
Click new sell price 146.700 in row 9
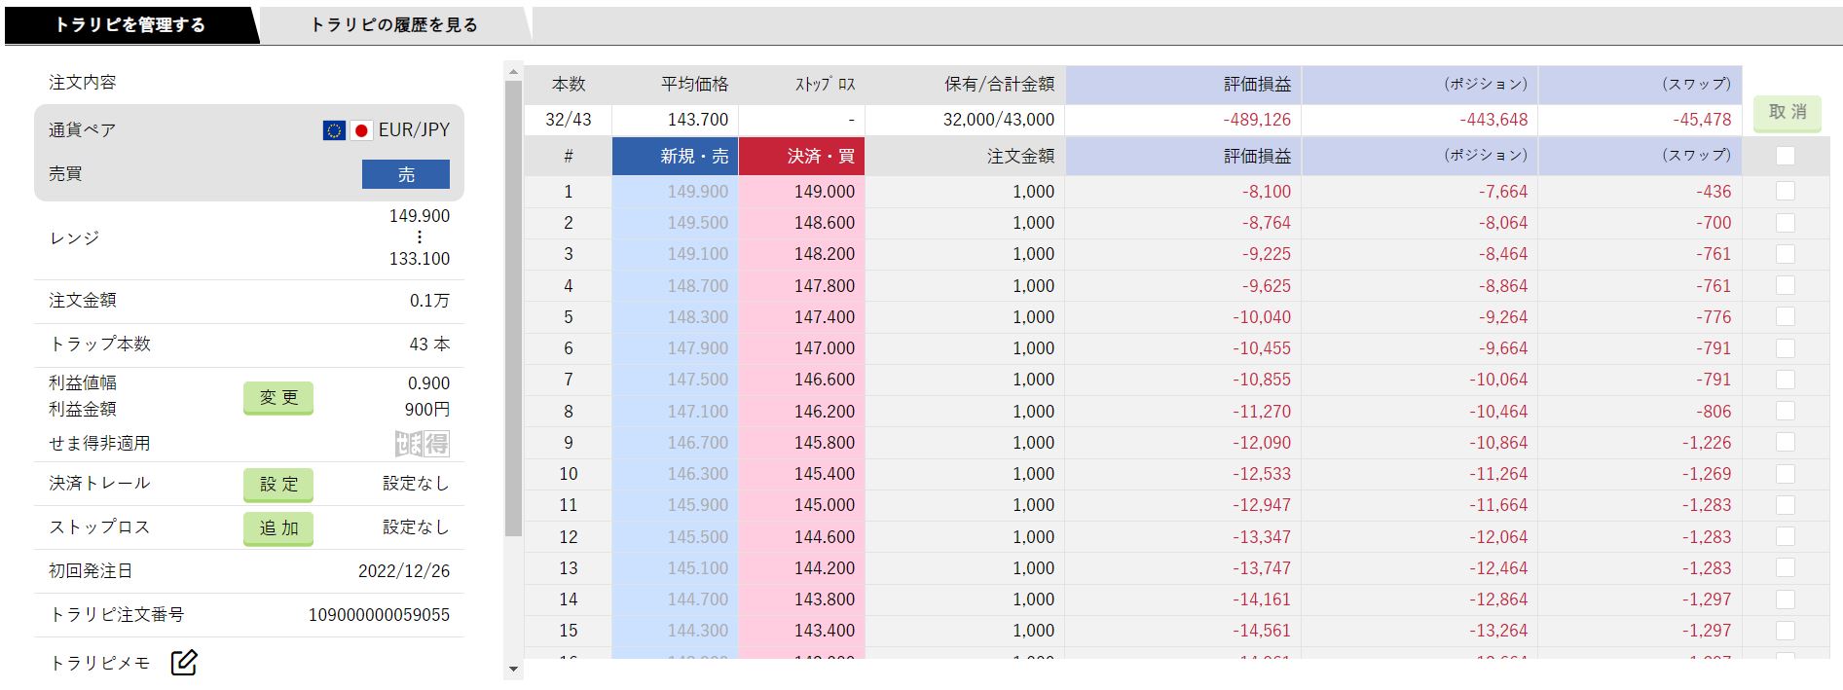(x=675, y=443)
